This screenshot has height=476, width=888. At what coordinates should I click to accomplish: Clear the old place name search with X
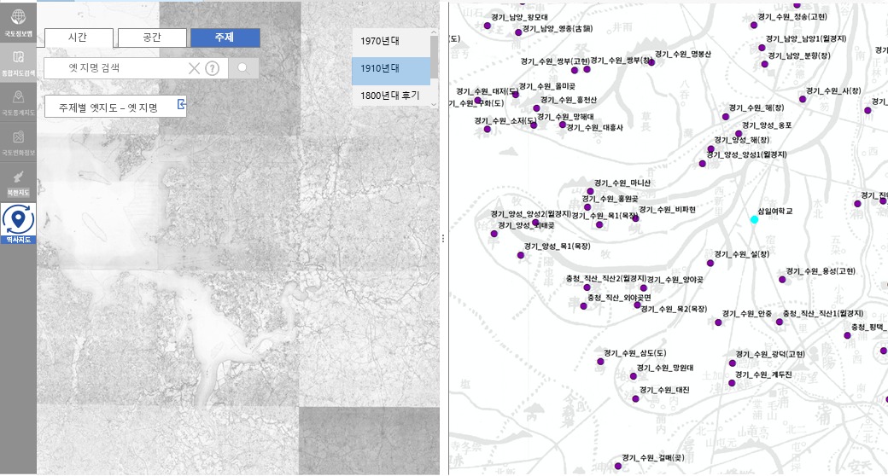click(x=194, y=68)
